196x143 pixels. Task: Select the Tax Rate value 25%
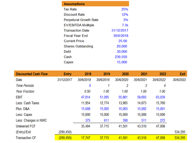pyautogui.click(x=125, y=9)
